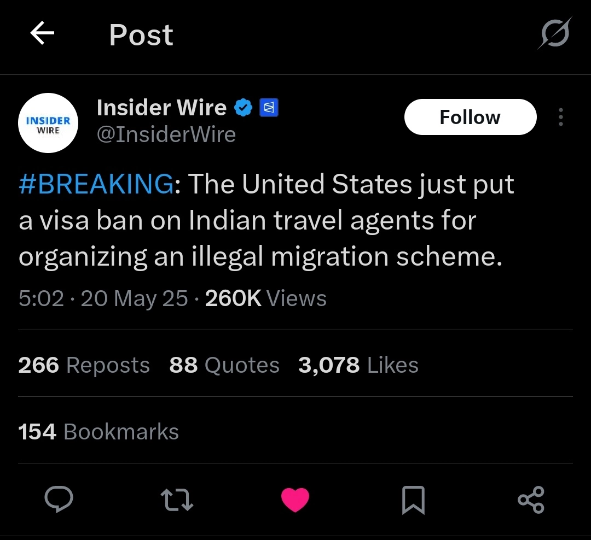
Task: Open Grok via the slashed circle icon
Action: 555,33
